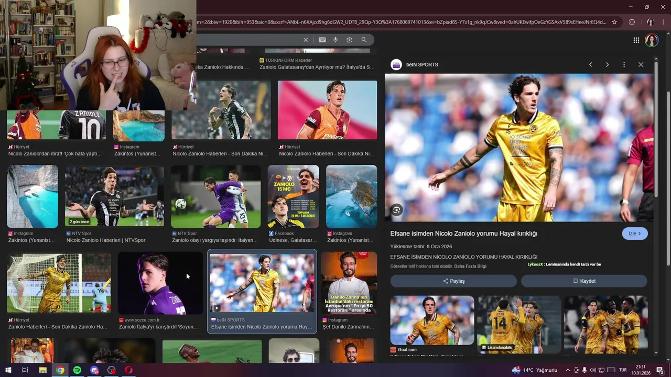The image size is (671, 377).
Task: Search by image with the lens icon
Action: [350, 40]
